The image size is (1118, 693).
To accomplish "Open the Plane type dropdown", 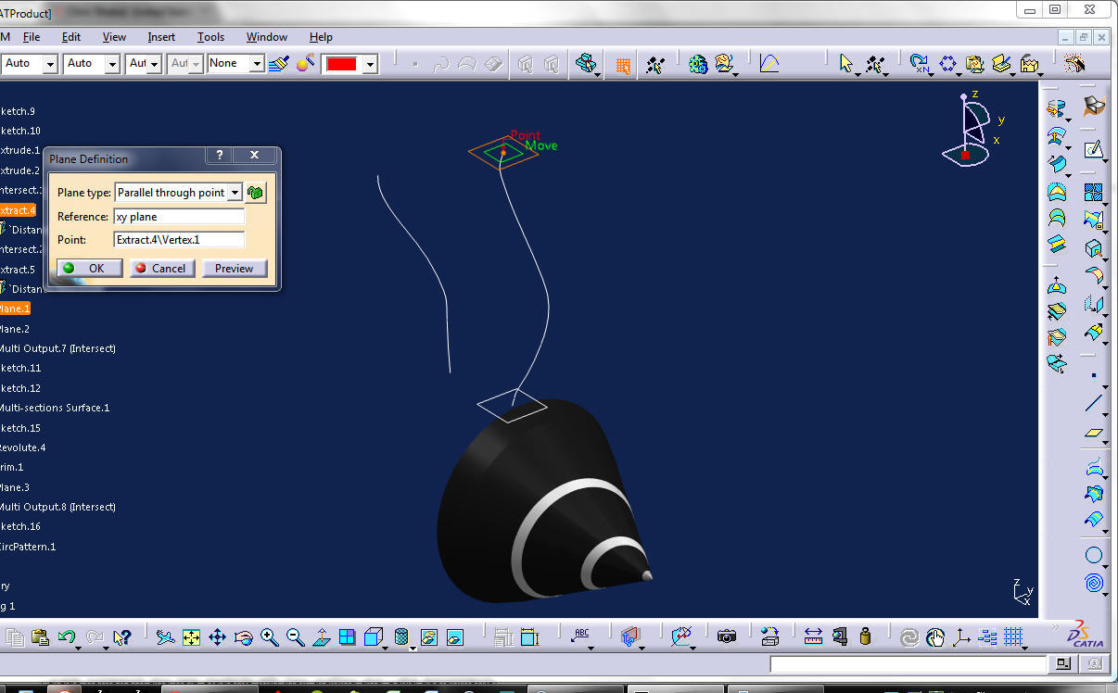I will pyautogui.click(x=235, y=193).
